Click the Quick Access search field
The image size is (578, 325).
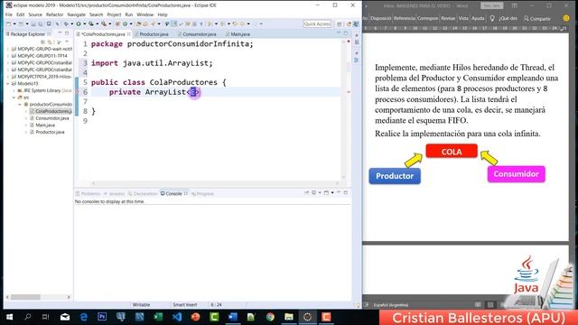click(x=317, y=24)
